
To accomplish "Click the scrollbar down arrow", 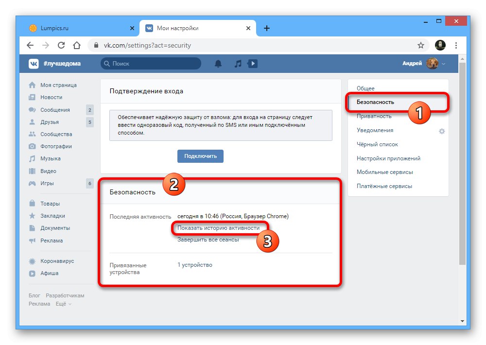I will (x=462, y=321).
